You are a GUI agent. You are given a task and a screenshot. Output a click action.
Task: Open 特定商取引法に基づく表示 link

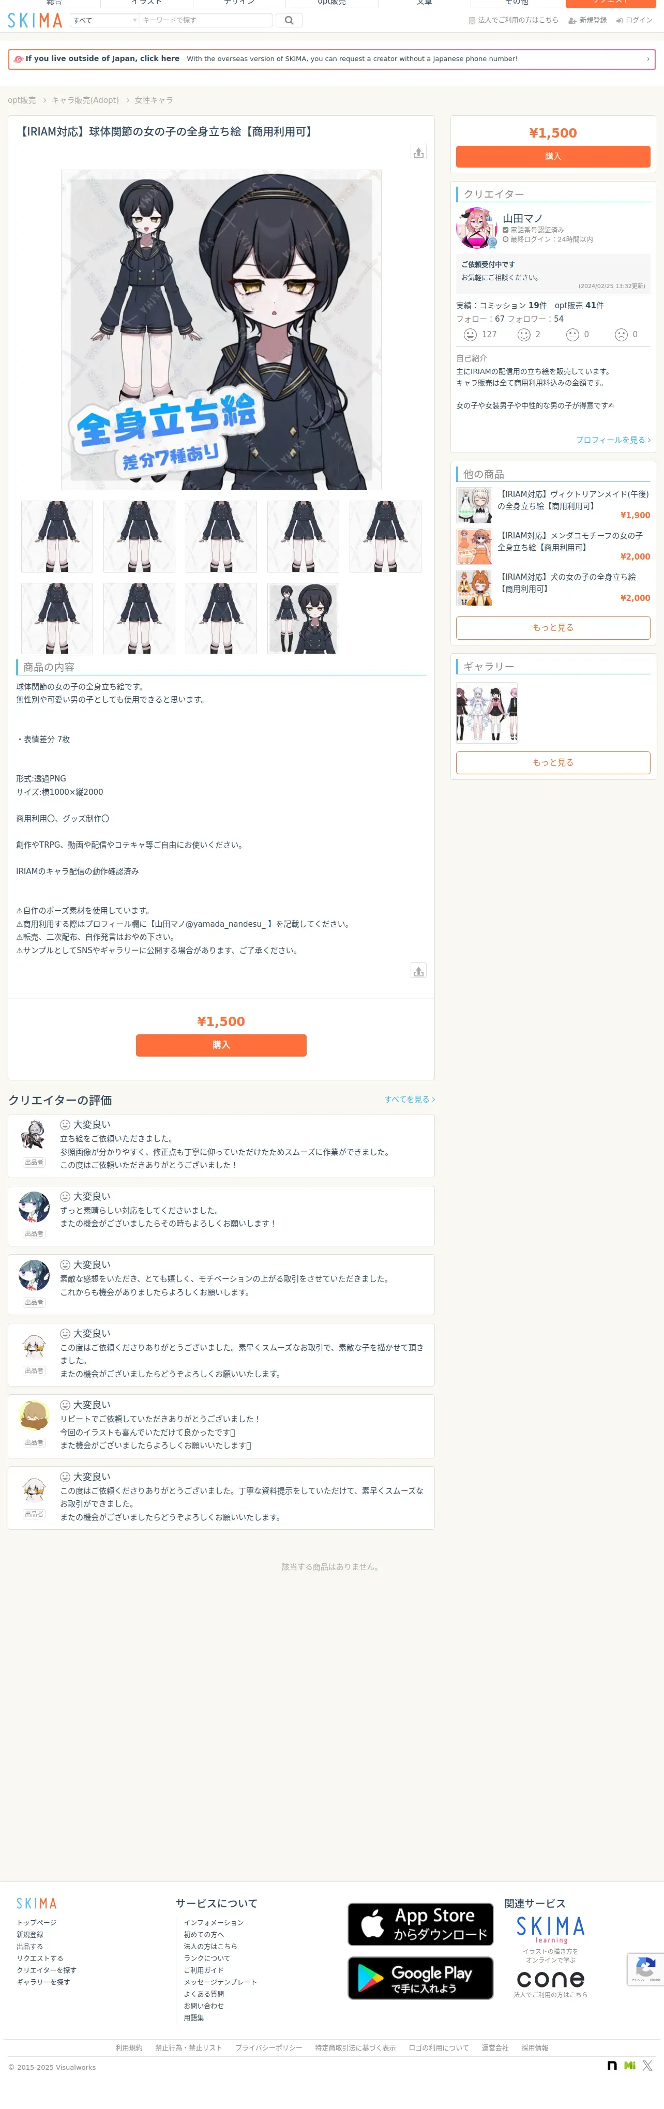tap(355, 2047)
